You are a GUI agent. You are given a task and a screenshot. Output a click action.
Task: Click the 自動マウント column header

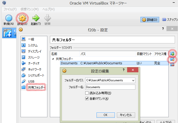[x=144, y=54]
